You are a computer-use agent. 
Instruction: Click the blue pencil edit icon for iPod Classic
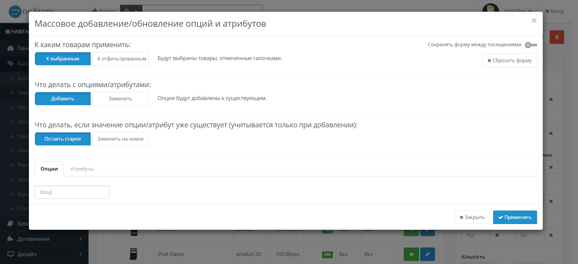pos(427,254)
